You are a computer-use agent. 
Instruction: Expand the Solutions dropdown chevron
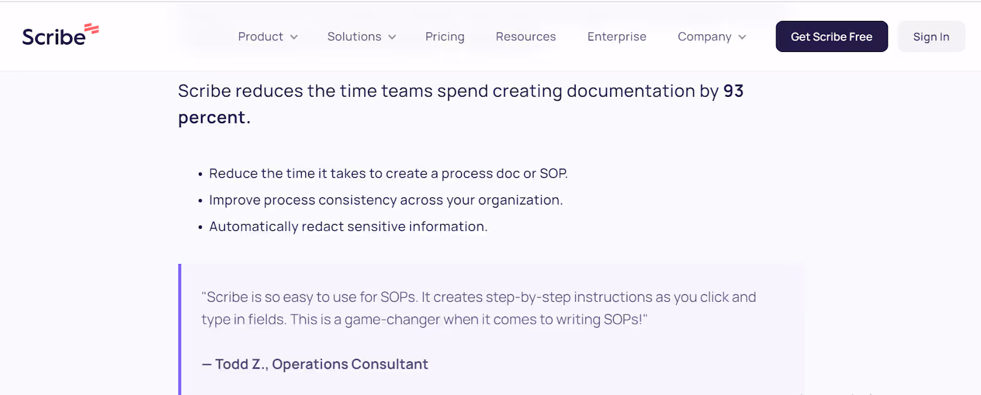[x=392, y=37]
